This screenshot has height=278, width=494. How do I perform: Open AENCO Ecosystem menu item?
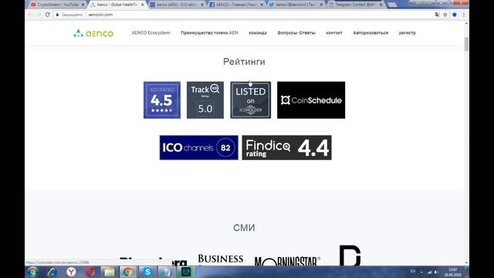pyautogui.click(x=151, y=32)
